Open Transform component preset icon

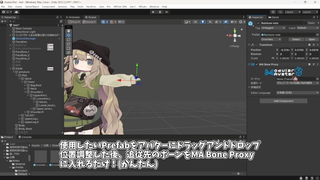point(314,45)
